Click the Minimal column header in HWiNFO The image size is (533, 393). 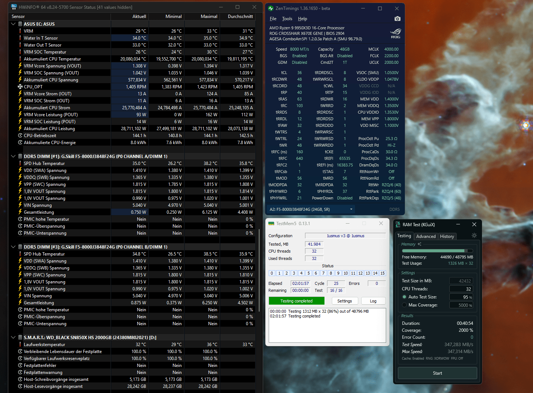click(x=167, y=16)
